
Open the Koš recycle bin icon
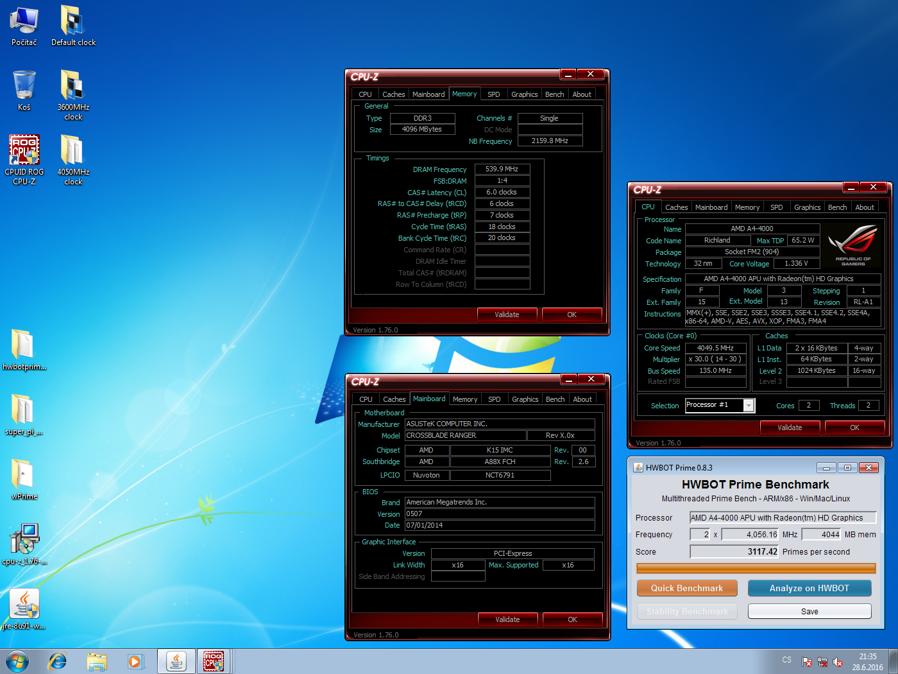24,91
